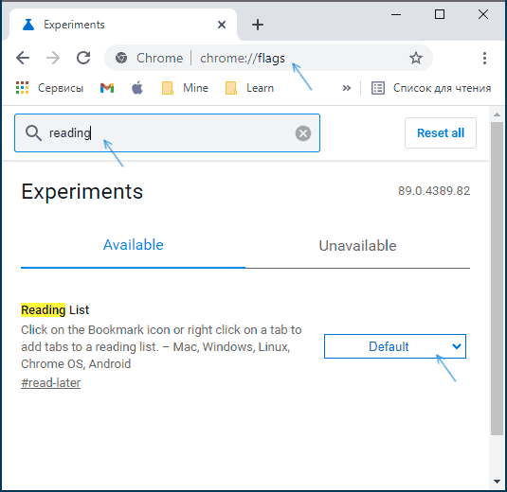Open the Reading List Default dropdown
Viewport: 507px width, 492px height.
coord(395,346)
